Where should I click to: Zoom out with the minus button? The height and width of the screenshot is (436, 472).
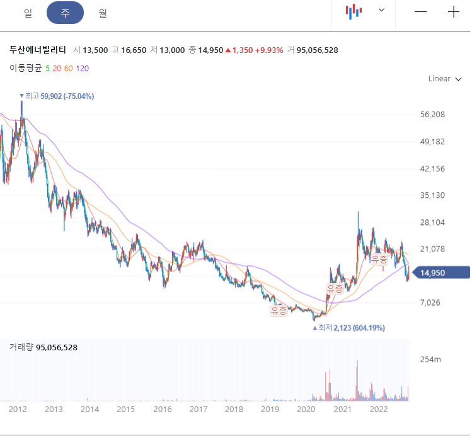pyautogui.click(x=420, y=12)
